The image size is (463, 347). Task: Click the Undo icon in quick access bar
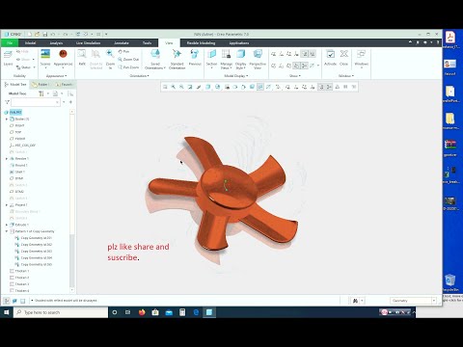click(53, 34)
